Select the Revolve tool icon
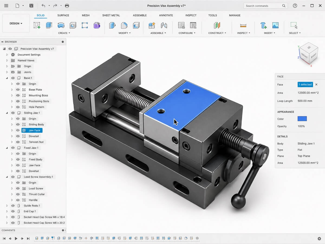325x244 pixels. 61,25
